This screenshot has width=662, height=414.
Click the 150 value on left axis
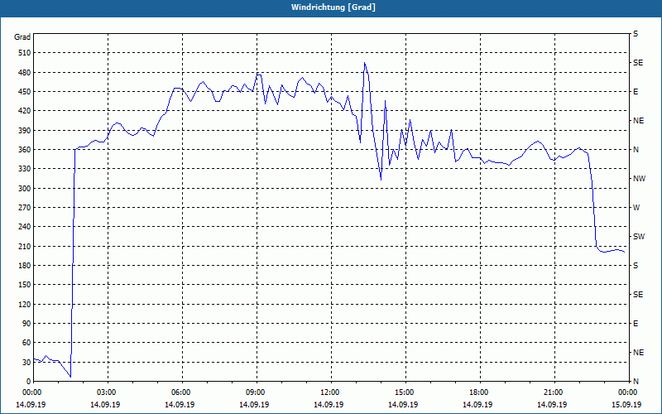coord(25,285)
